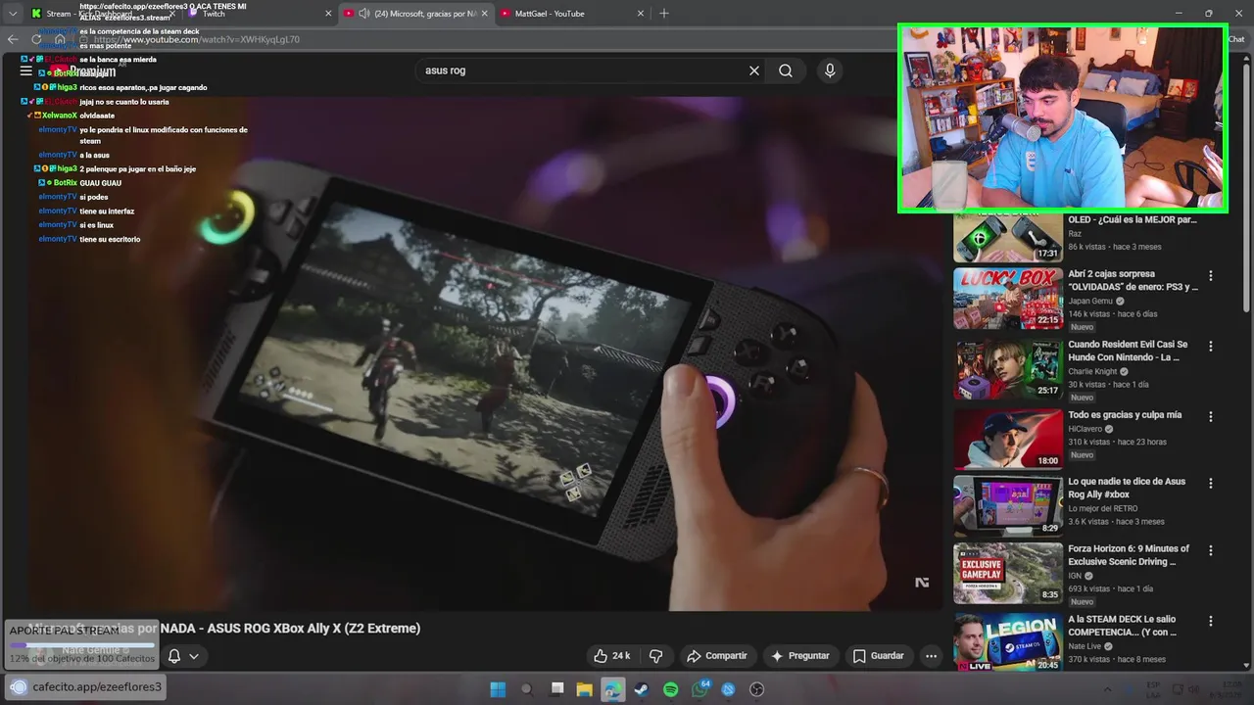Screen dimensions: 1254x705
Task: Like the video (24 k)
Action: tap(611, 656)
